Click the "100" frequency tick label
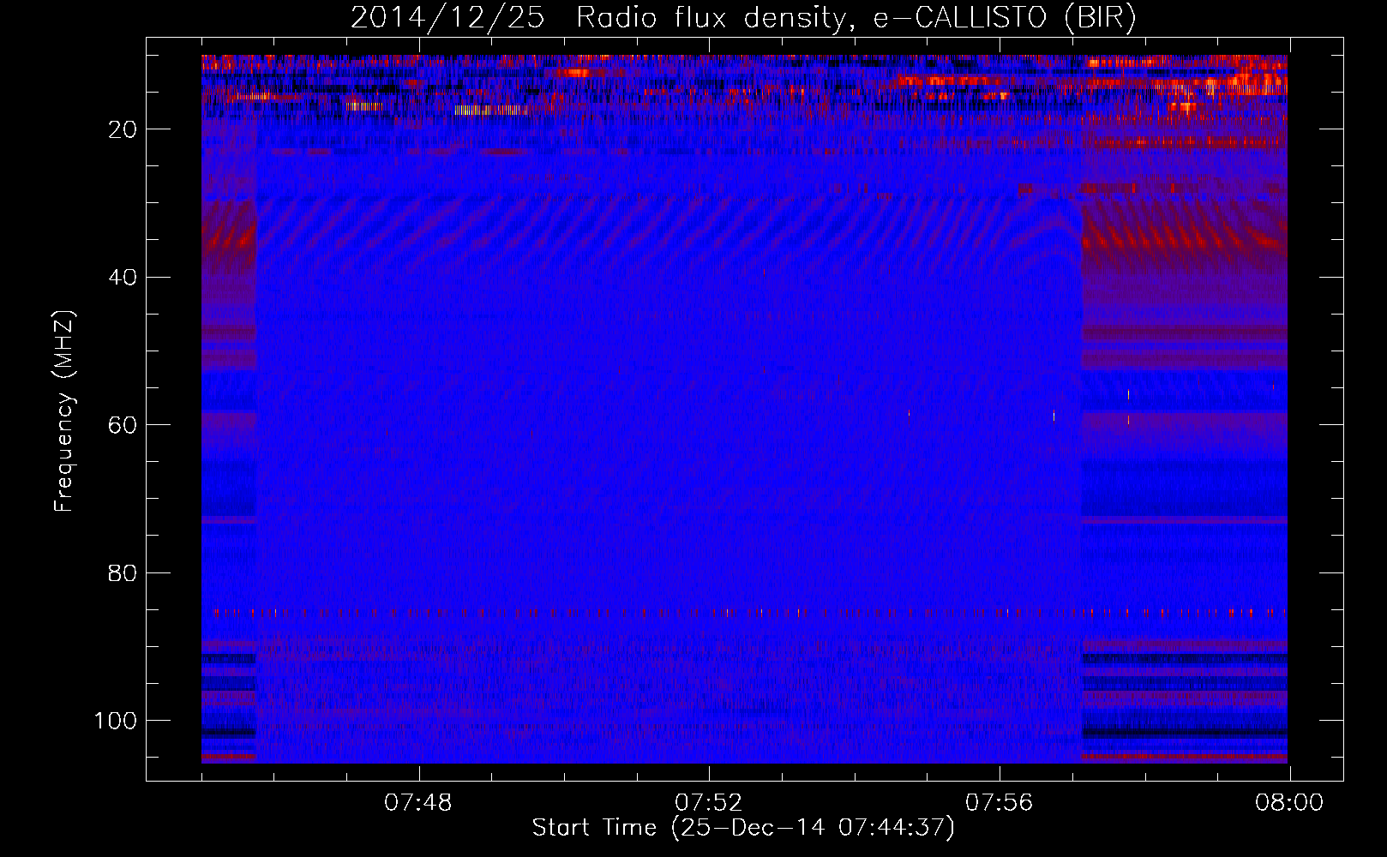Viewport: 1387px width, 857px height. click(116, 721)
